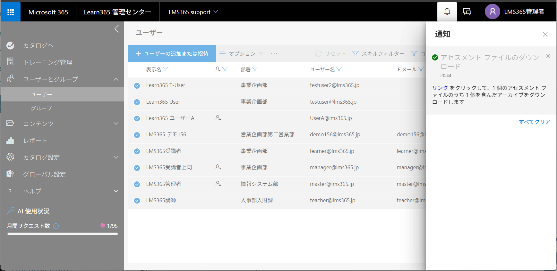The width and height of the screenshot is (557, 271).
Task: Toggle the checkbox for LMS365受講者上司
Action: pyautogui.click(x=137, y=168)
